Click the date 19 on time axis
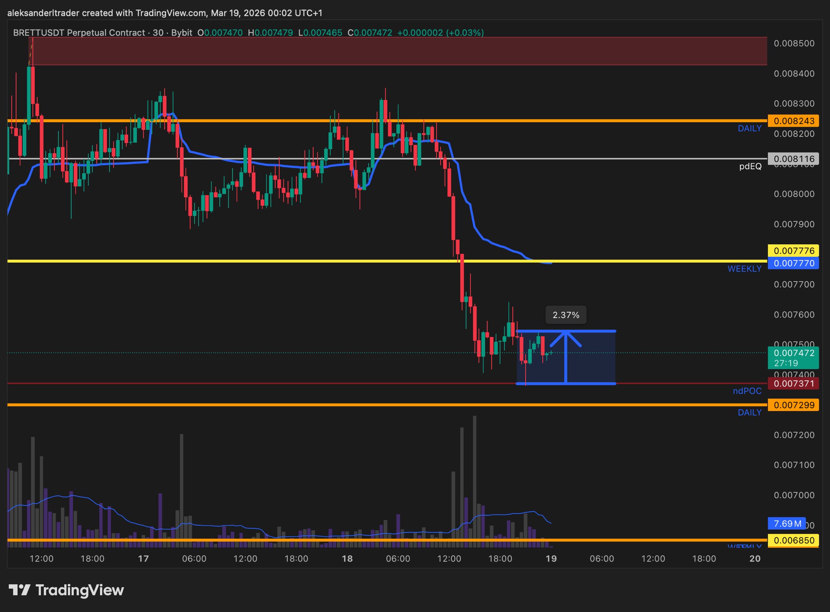The image size is (830, 612). point(551,559)
